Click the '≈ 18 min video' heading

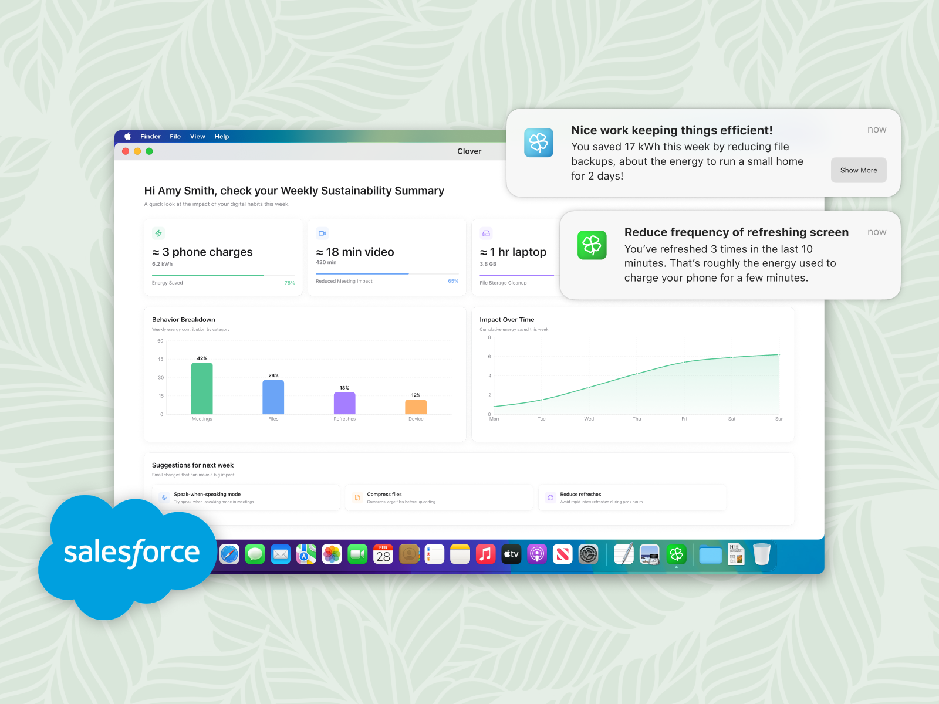(x=355, y=252)
